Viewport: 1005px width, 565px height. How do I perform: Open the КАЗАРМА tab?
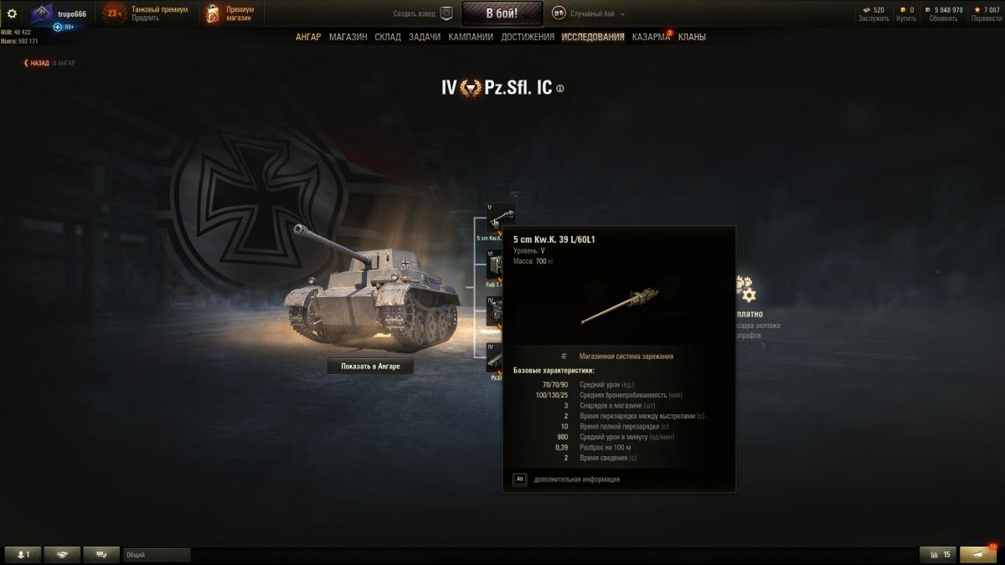[x=651, y=37]
